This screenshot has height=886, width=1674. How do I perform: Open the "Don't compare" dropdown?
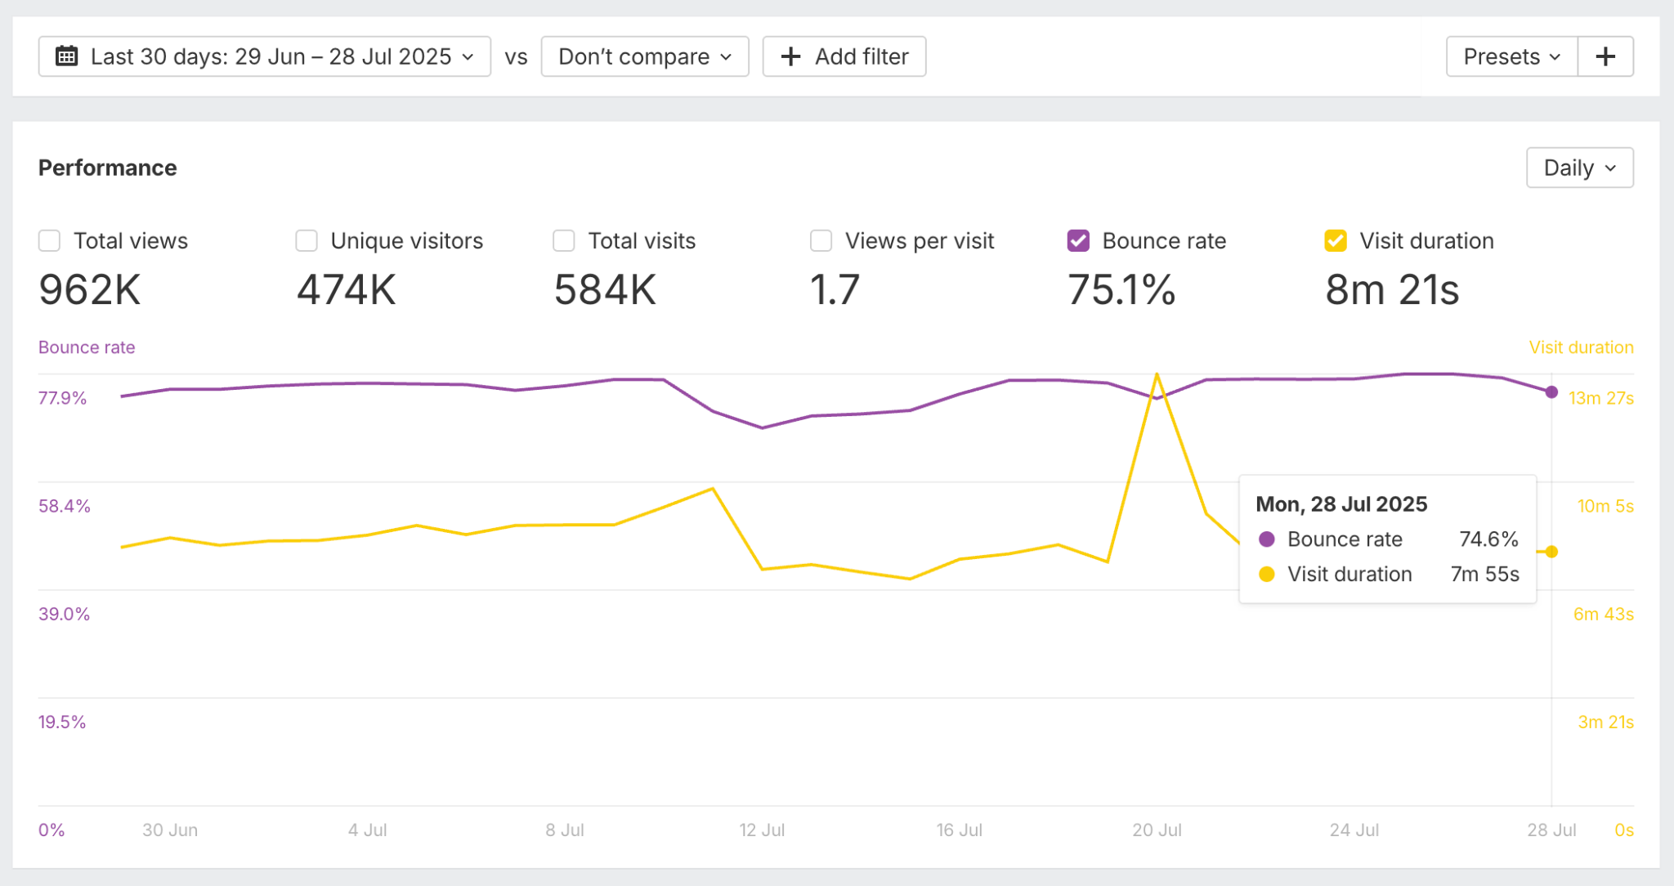pos(644,56)
